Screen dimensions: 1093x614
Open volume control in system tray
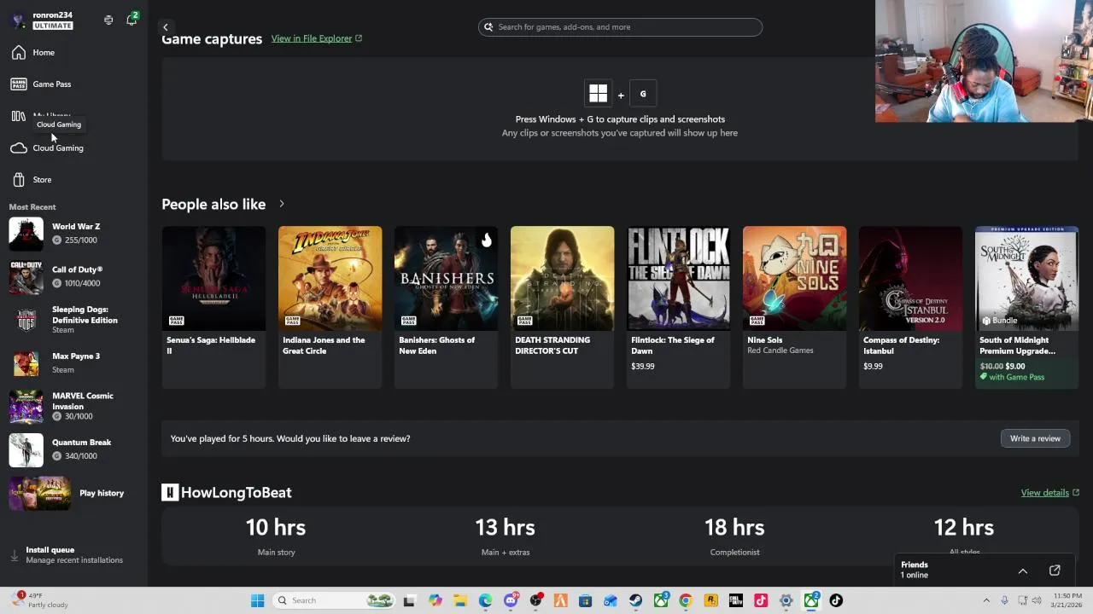click(1038, 600)
